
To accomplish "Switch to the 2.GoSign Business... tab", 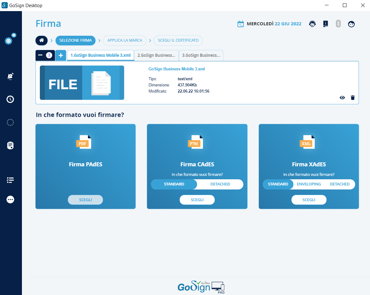I will coord(157,56).
